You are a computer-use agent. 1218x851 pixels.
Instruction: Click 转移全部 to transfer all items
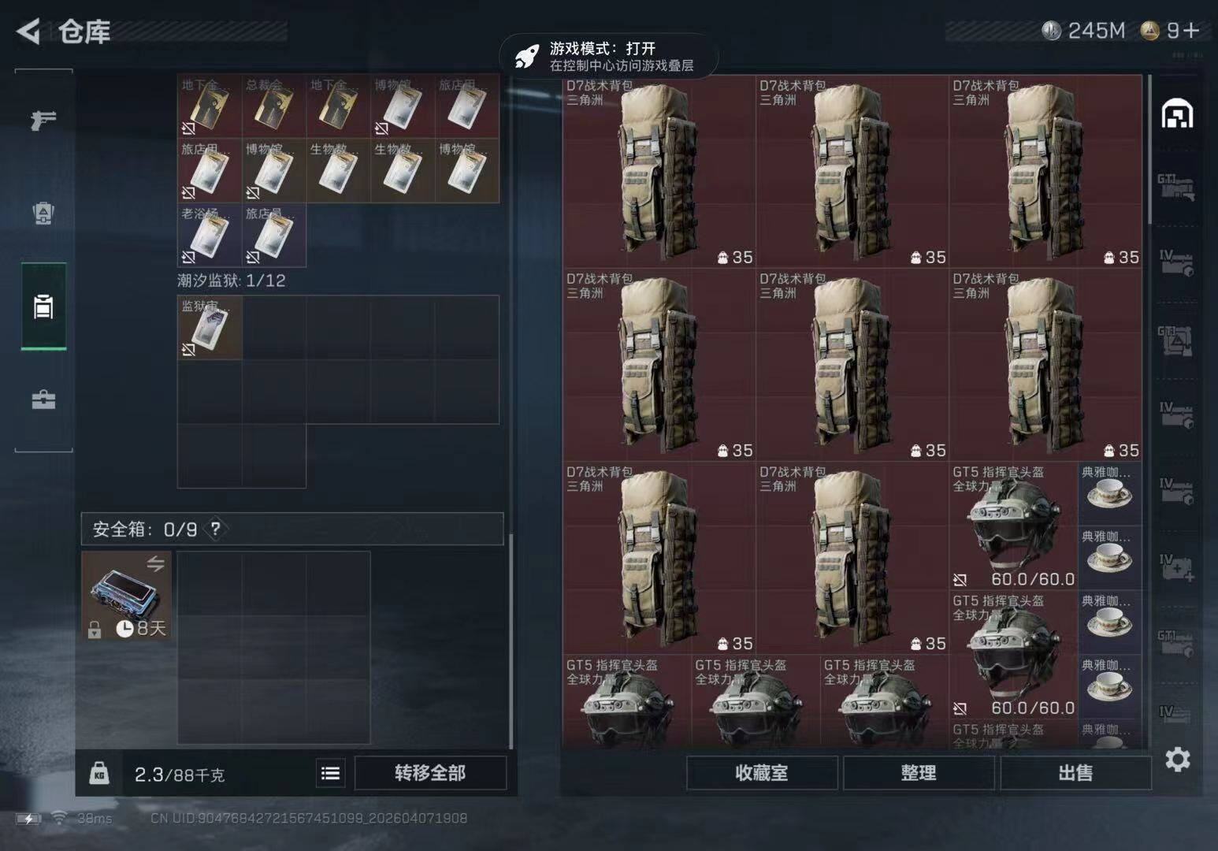tap(430, 773)
